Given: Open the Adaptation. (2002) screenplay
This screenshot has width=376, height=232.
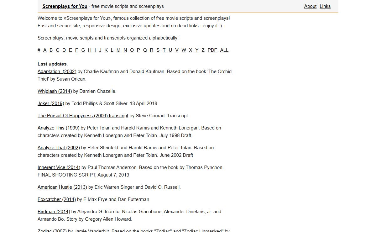Looking at the screenshot, I should (x=57, y=71).
